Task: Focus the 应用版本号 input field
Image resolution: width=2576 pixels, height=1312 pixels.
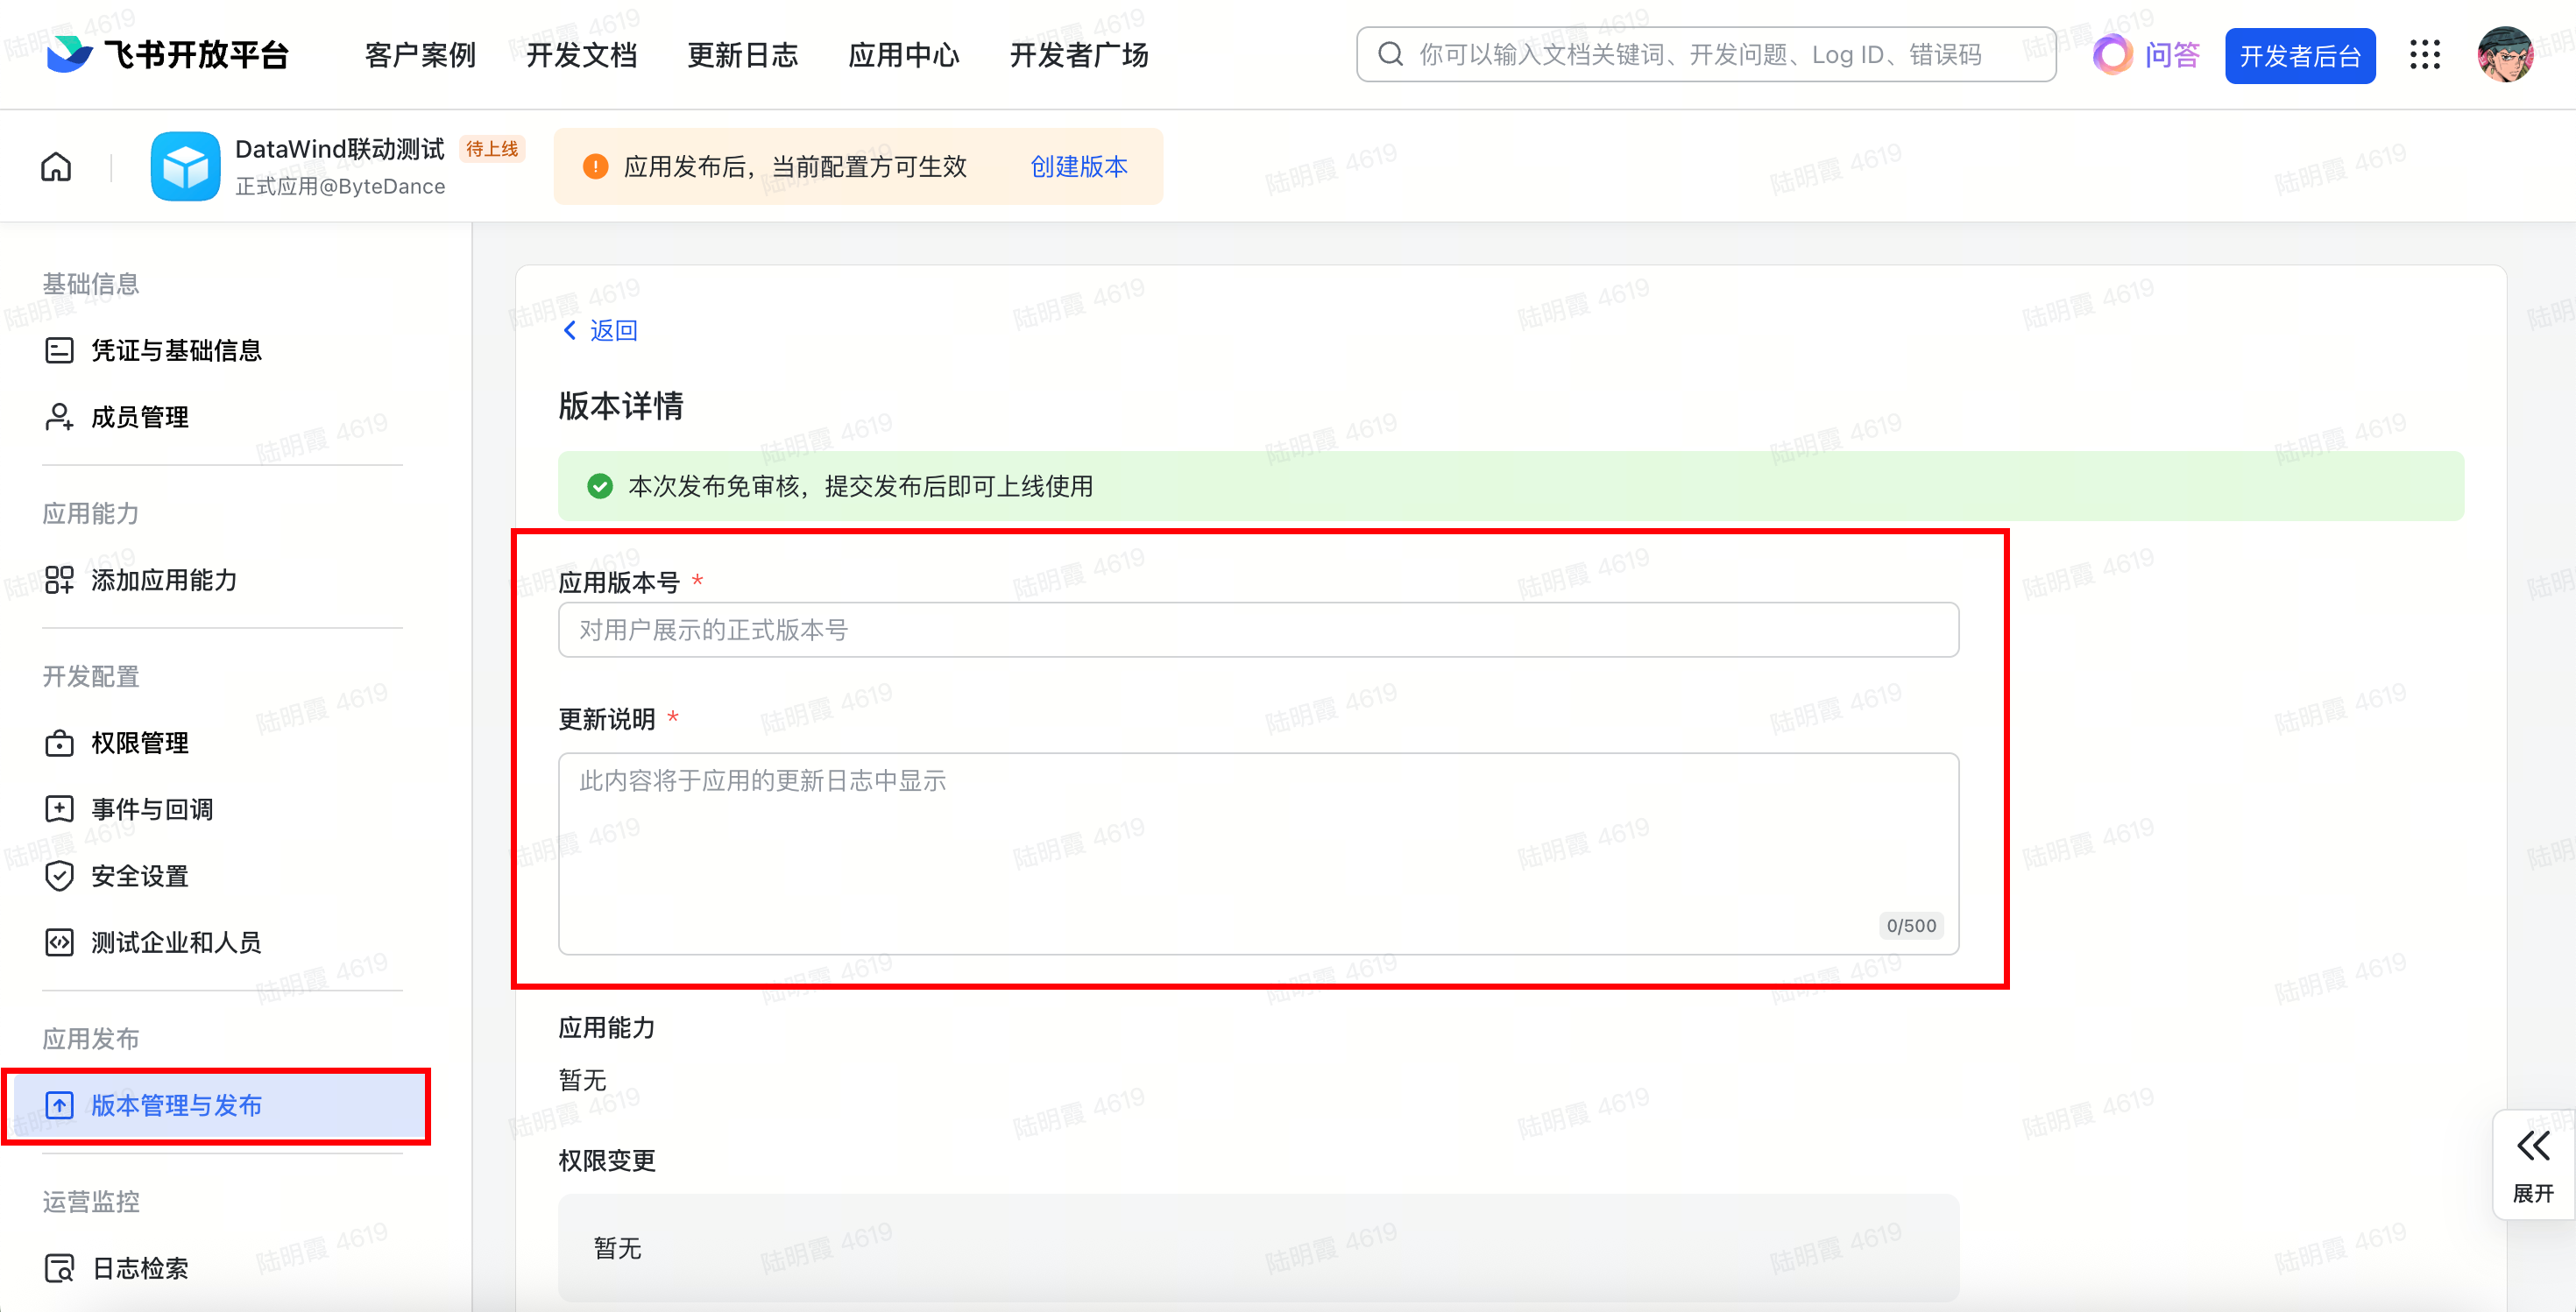Action: [1257, 630]
